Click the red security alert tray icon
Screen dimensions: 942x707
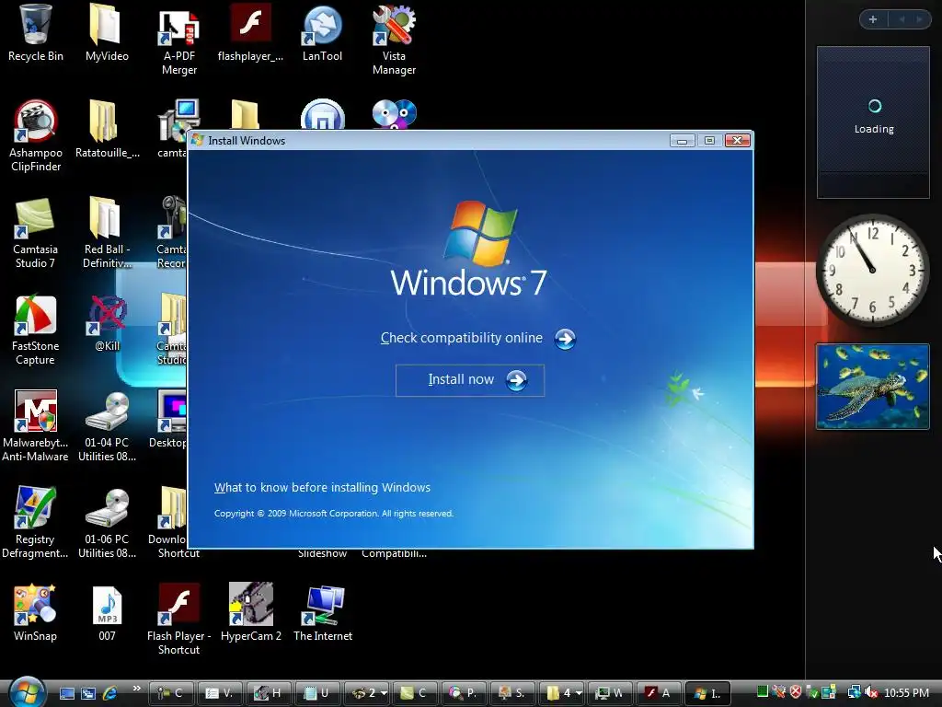(x=796, y=692)
